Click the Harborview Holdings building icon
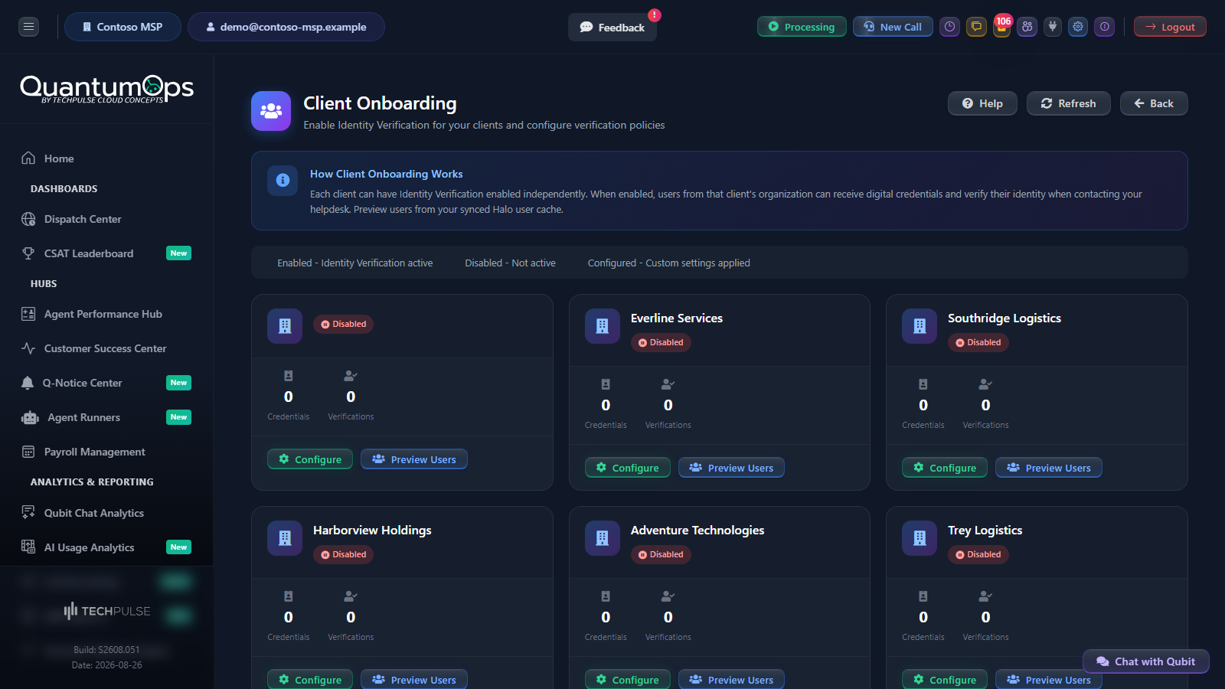This screenshot has width=1225, height=689. [285, 538]
